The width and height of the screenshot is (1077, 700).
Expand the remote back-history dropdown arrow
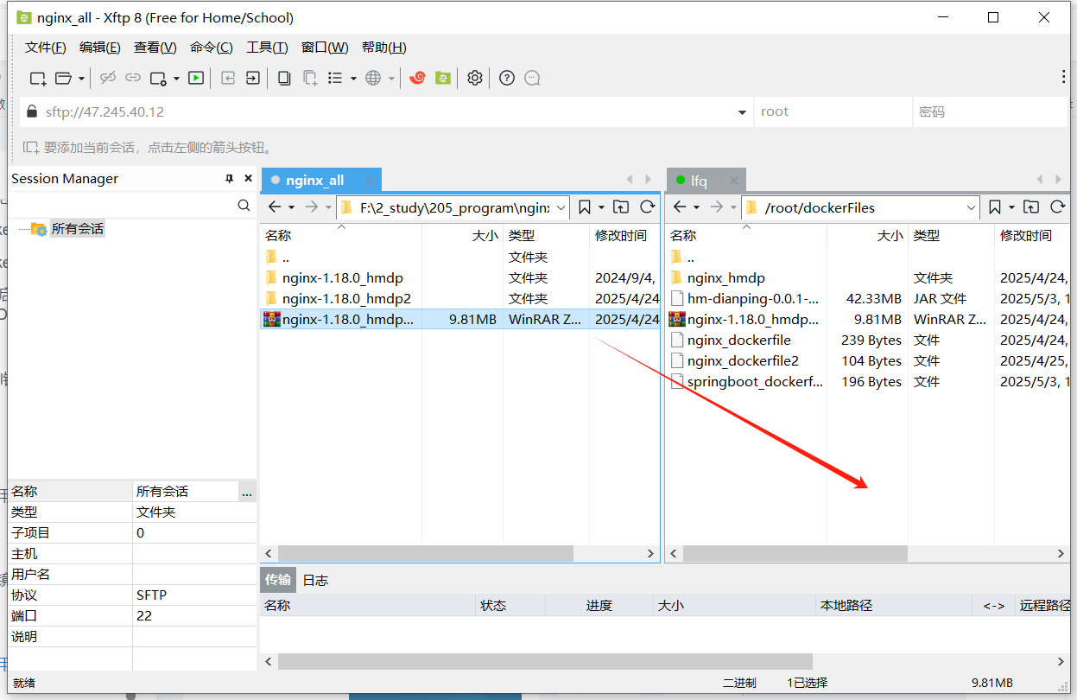[x=696, y=207]
